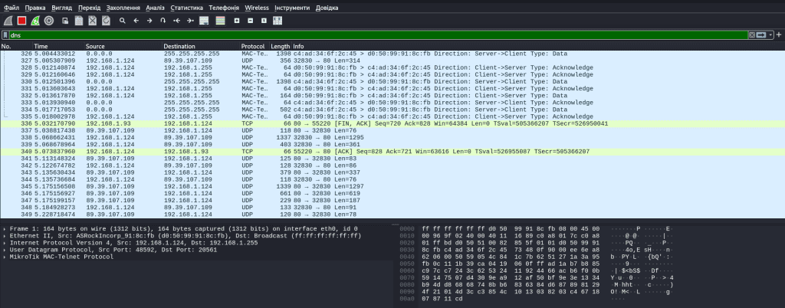785x308 pixels.
Task: Close this capture file icon
Action: (x=92, y=21)
